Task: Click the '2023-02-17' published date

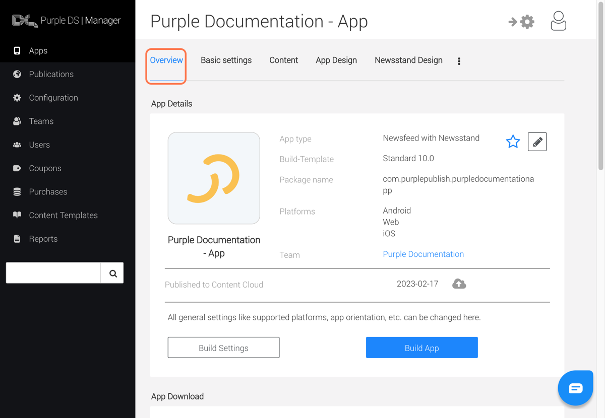Action: click(x=417, y=284)
